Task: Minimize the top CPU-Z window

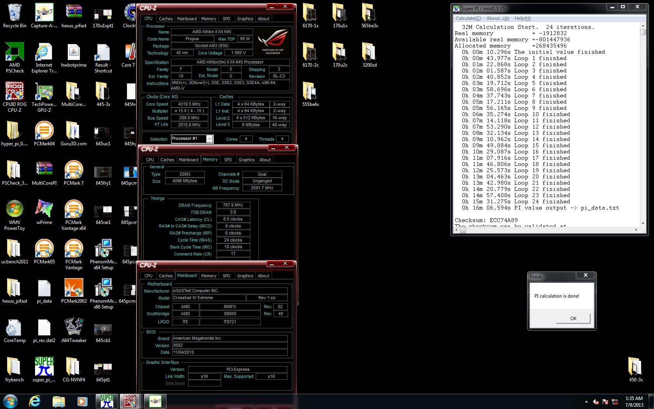Action: [x=272, y=7]
